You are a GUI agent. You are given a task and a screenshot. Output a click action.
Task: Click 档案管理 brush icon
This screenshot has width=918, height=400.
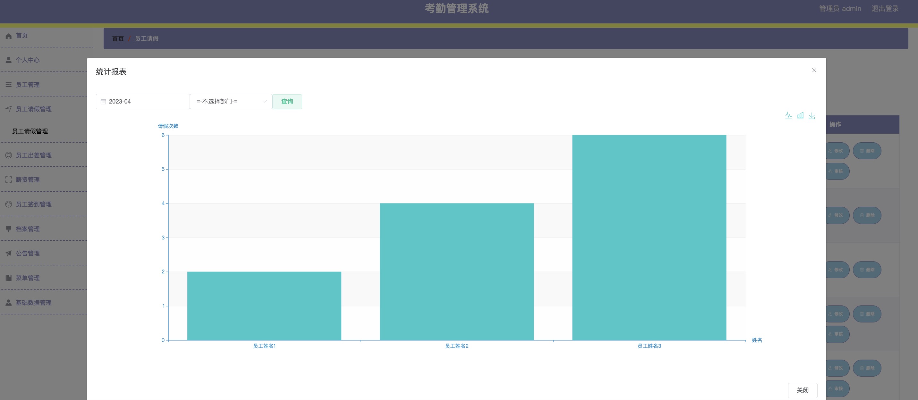click(x=9, y=229)
